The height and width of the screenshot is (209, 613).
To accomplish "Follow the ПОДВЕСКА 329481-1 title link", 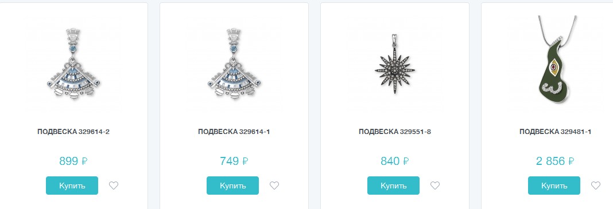I will pos(556,132).
